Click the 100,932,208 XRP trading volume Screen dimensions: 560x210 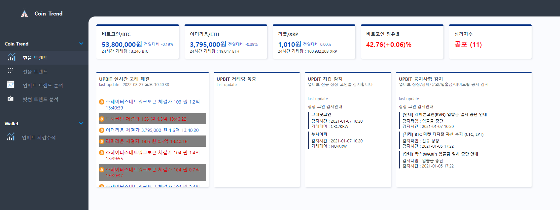coord(322,51)
